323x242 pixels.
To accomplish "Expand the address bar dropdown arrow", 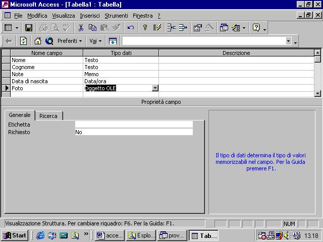I will [x=288, y=41].
